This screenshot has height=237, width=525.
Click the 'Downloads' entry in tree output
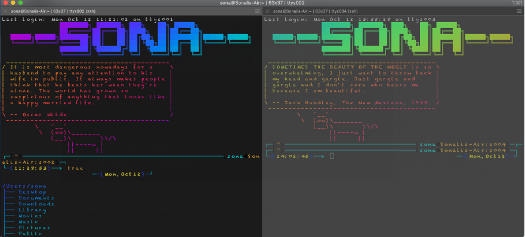coord(36,204)
